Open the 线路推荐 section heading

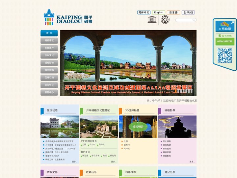point(131,172)
